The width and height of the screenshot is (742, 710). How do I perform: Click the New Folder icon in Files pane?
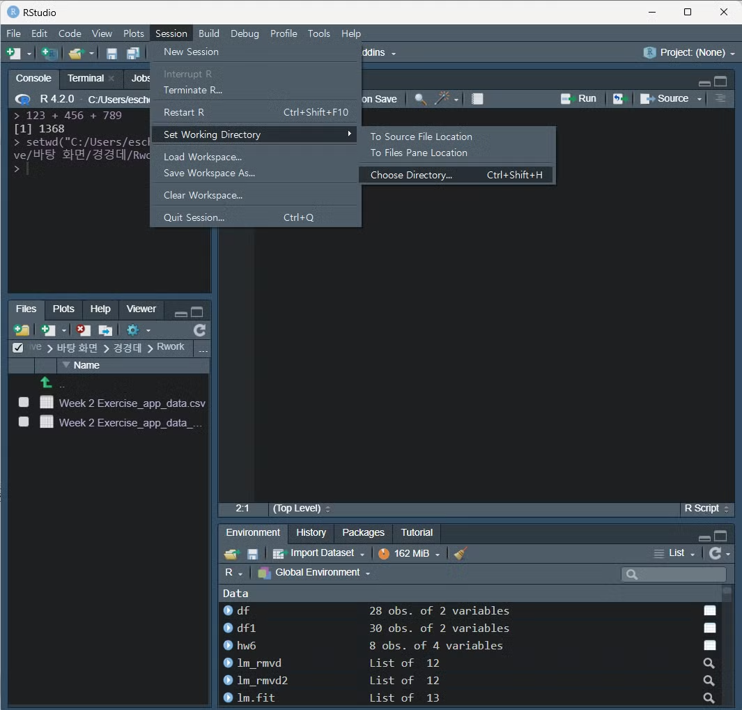click(22, 330)
